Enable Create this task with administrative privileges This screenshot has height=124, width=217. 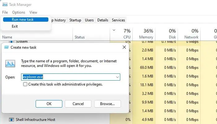click(25, 84)
